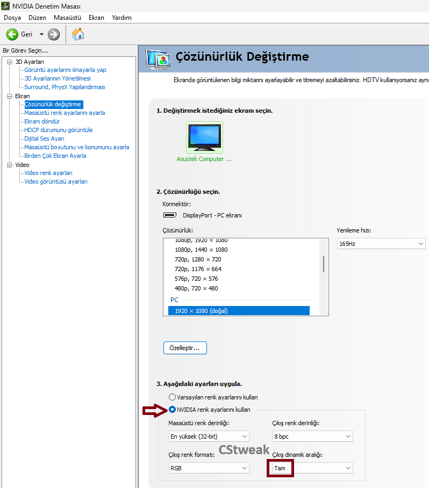
Task: Click the Home icon in toolbar
Action: coord(78,34)
